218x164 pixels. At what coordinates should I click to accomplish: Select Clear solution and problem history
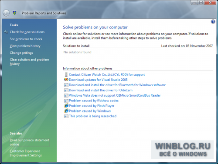point(29,62)
